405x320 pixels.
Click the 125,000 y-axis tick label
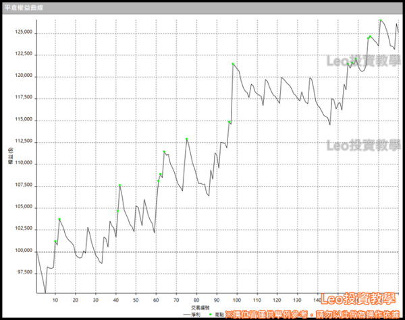pyautogui.click(x=23, y=32)
